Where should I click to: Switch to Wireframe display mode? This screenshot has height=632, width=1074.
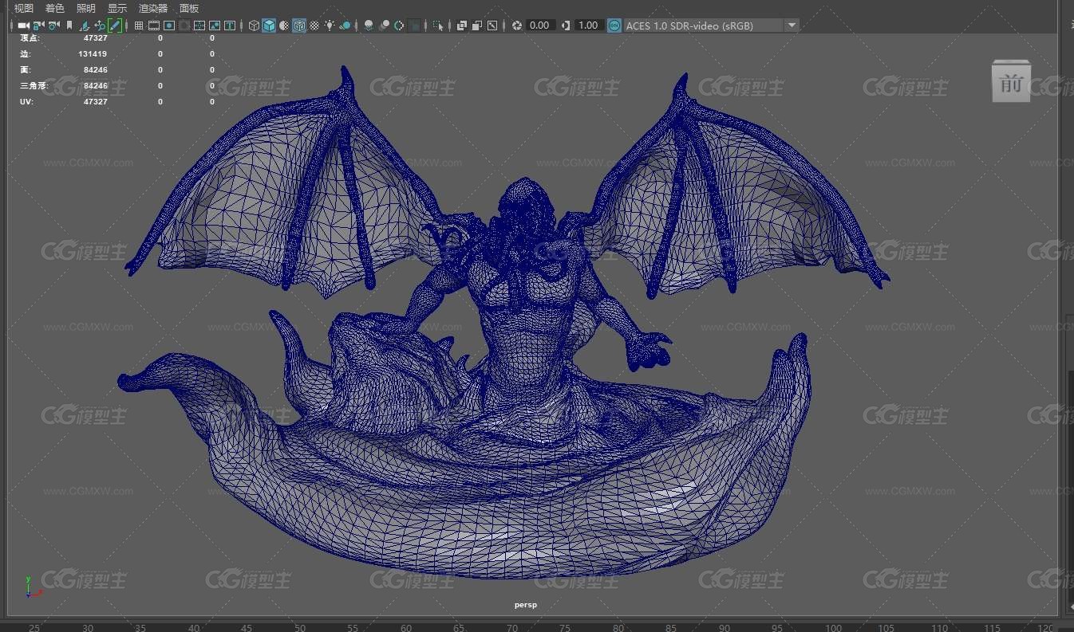(x=254, y=26)
